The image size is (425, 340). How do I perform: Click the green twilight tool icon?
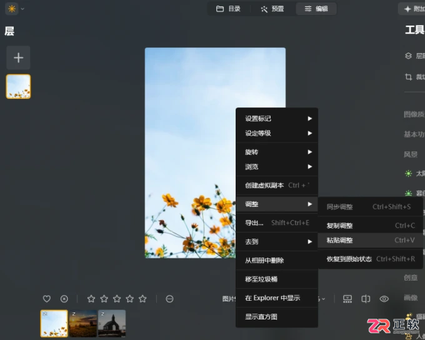coord(408,193)
